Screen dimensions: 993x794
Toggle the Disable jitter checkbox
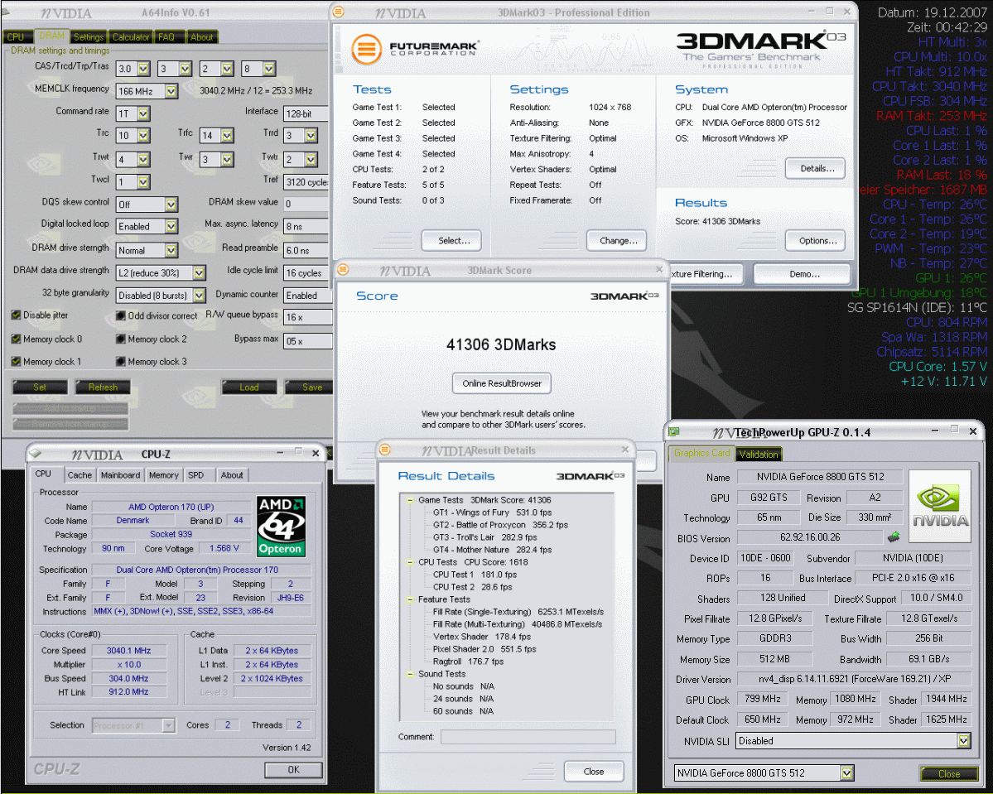pyautogui.click(x=16, y=315)
